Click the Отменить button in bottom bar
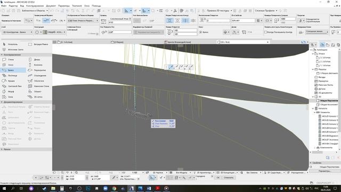Screen dimensions: 341x192 (x=229, y=178)
